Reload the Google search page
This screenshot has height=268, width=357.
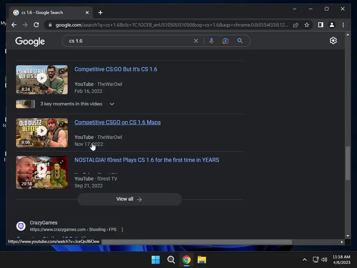pyautogui.click(x=36, y=25)
